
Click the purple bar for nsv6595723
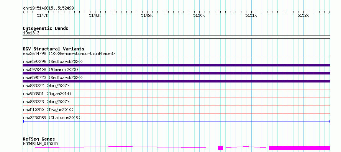[177, 81]
